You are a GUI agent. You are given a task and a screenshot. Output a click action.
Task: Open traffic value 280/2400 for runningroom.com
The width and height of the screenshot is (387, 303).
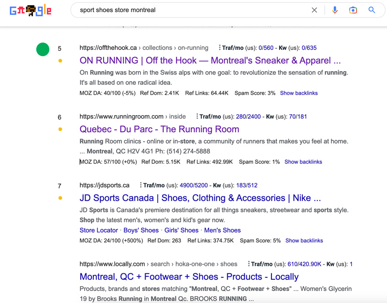(248, 116)
